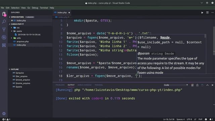
Task: Clear the output panel icon
Action: [192, 85]
